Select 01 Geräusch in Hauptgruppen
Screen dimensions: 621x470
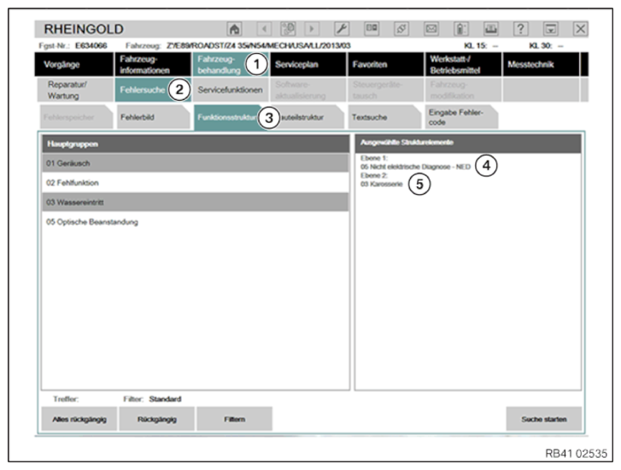pyautogui.click(x=196, y=163)
